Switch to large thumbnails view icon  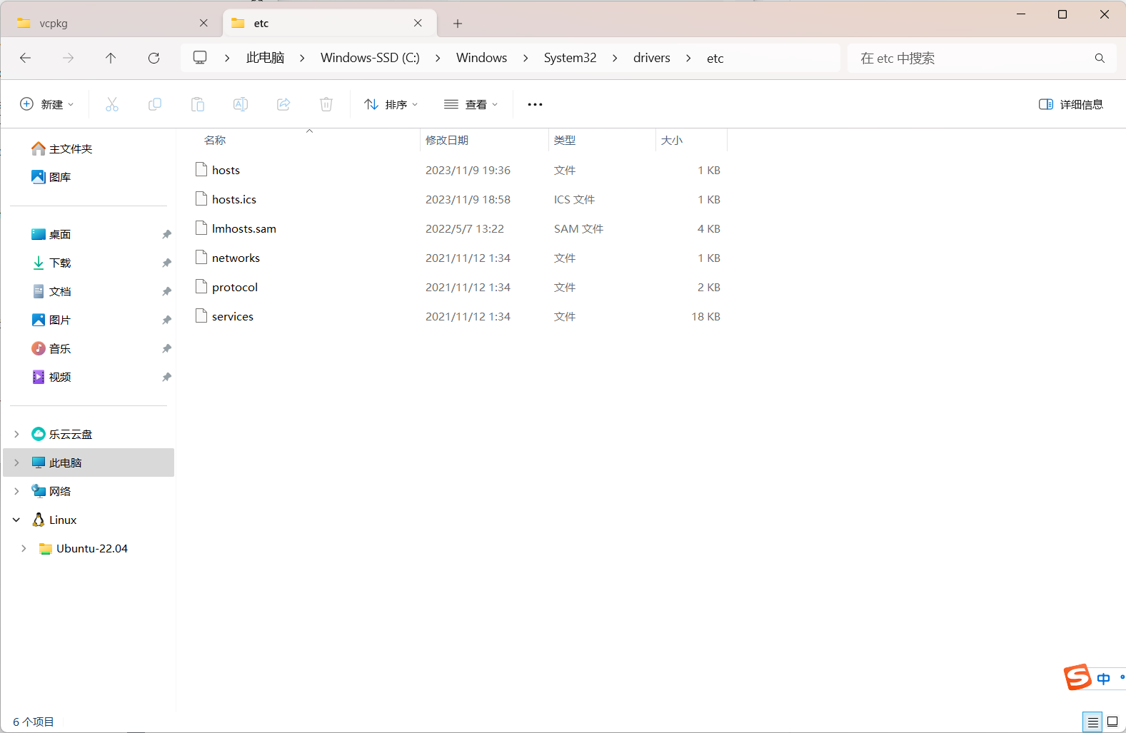tap(1112, 722)
